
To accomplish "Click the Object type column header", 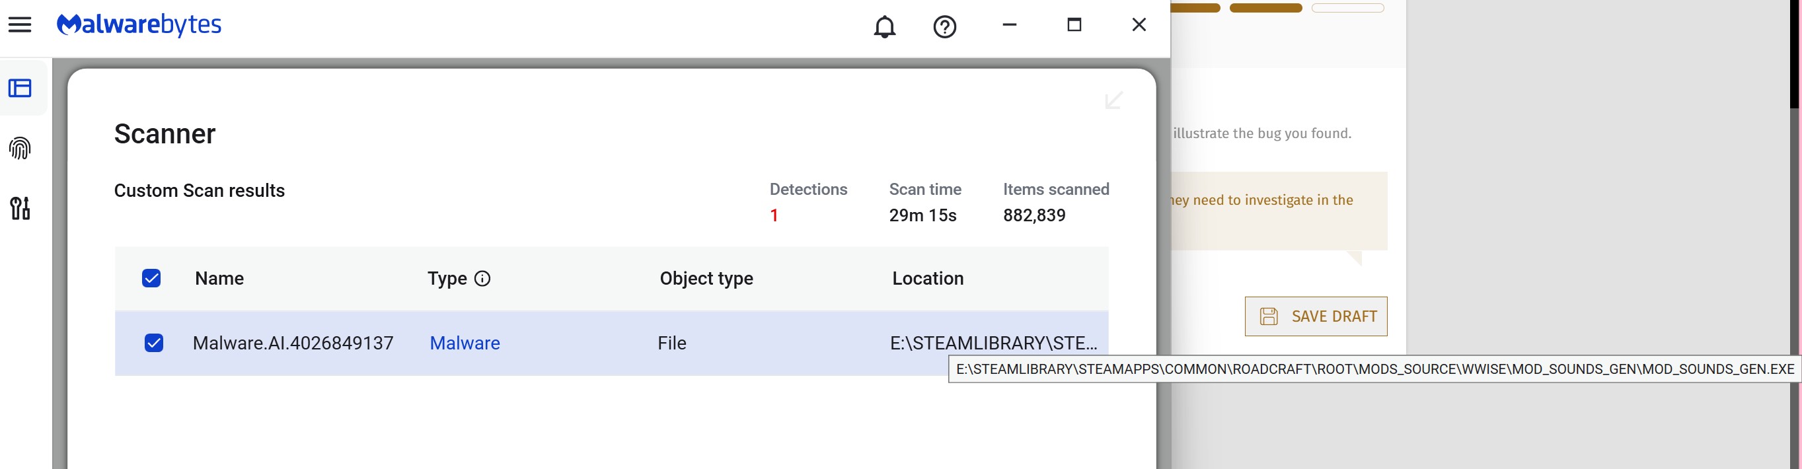I will pyautogui.click(x=706, y=278).
